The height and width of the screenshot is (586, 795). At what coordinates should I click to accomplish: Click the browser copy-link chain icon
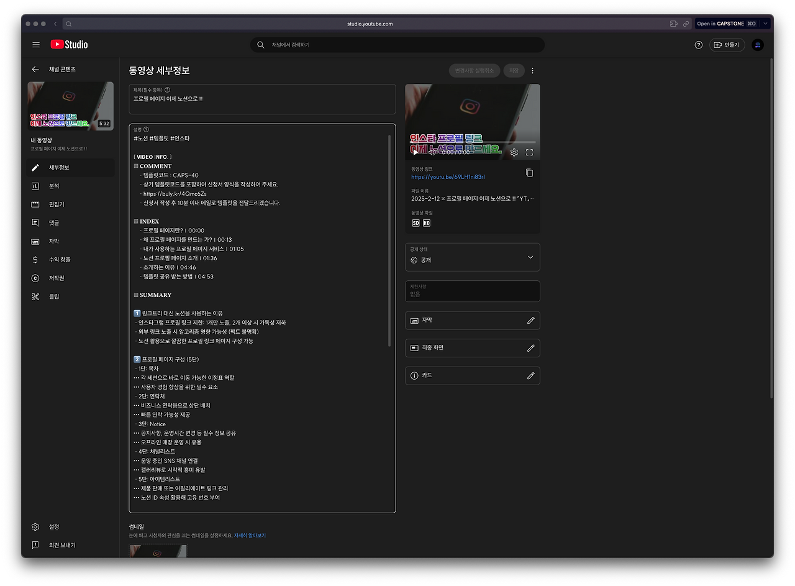click(x=686, y=24)
